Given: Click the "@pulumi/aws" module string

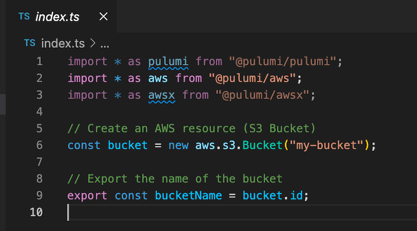Looking at the screenshot, I should [252, 78].
